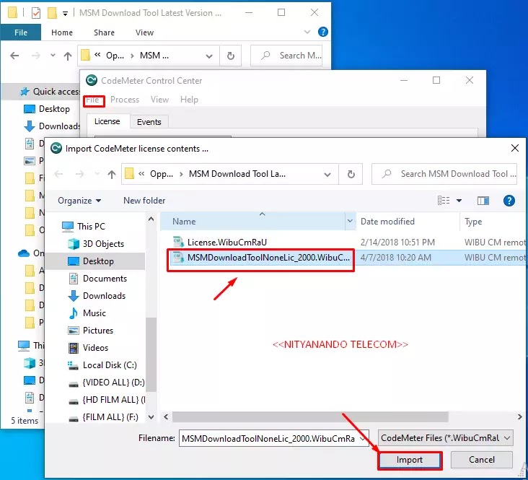Open Music folder in dialog tree
The height and width of the screenshot is (480, 528).
tap(94, 313)
